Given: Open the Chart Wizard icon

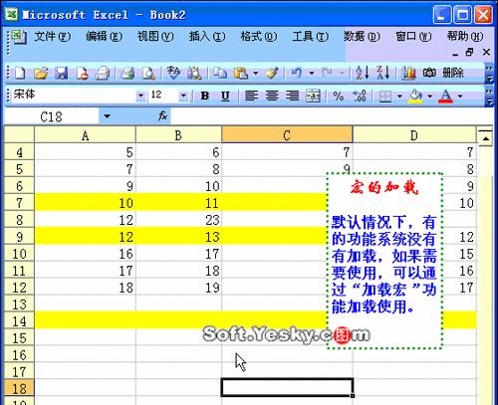Looking at the screenshot, I should [408, 73].
